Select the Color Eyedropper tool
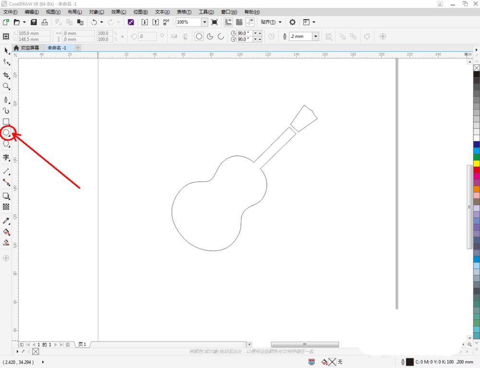Viewport: 480px width, 368px height. click(x=6, y=221)
